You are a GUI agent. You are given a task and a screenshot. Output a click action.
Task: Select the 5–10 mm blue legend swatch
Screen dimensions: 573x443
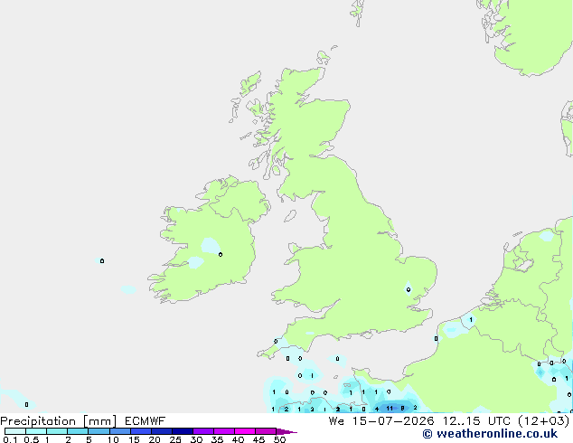click(99, 431)
